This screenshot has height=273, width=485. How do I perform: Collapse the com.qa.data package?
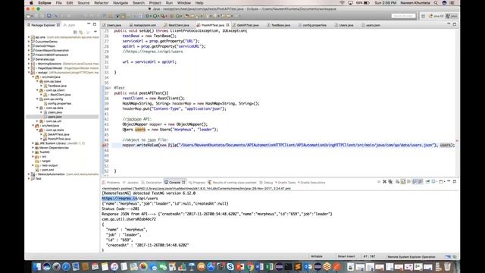(x=37, y=108)
